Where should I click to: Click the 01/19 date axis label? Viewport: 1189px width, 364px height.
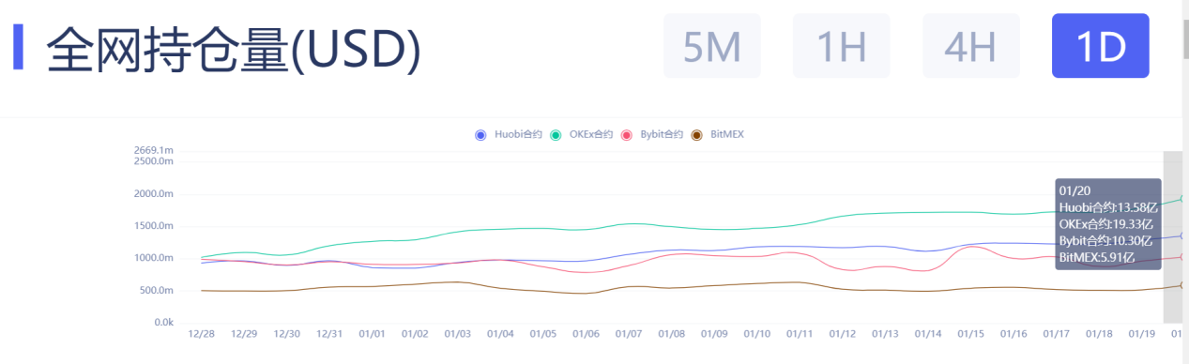click(x=1141, y=334)
